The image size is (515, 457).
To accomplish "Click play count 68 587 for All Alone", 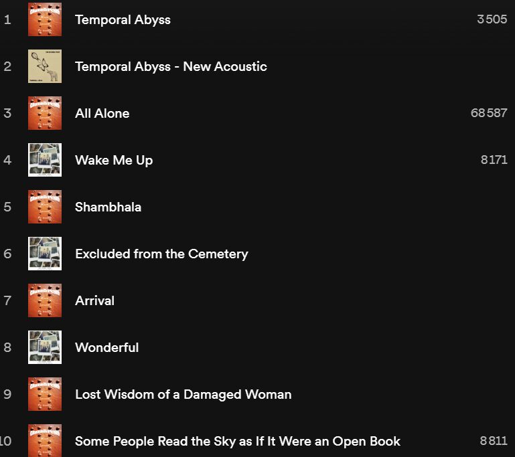I will point(489,113).
